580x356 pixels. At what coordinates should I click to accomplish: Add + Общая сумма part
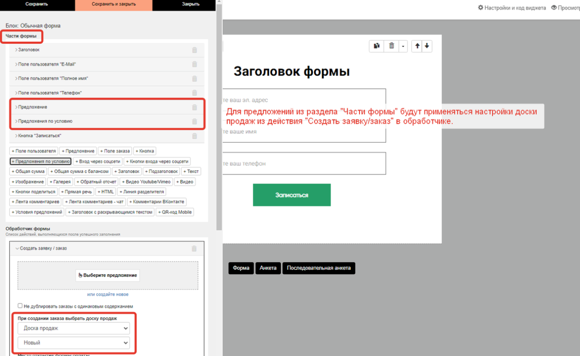coord(29,171)
